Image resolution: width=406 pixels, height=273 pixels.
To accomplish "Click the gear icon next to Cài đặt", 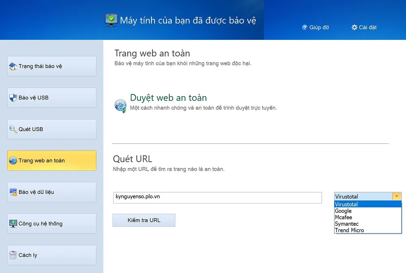I will (354, 27).
